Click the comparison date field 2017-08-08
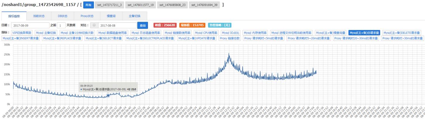 point(117,25)
